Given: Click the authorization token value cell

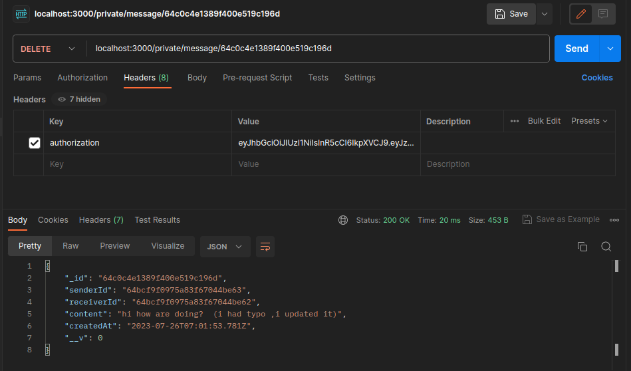Looking at the screenshot, I should 326,143.
